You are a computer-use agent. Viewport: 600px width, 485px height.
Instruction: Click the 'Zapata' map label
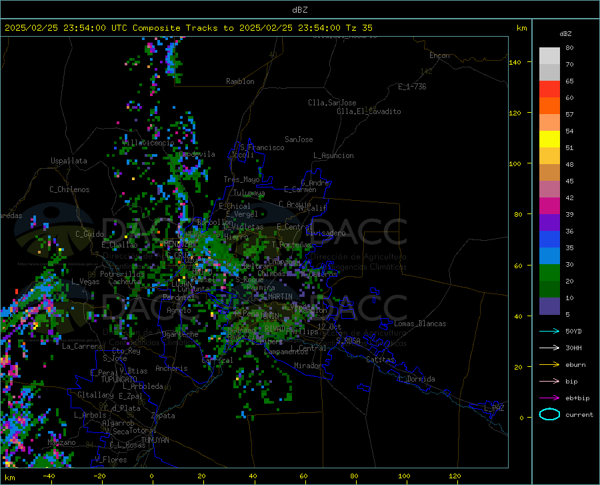[x=163, y=416]
